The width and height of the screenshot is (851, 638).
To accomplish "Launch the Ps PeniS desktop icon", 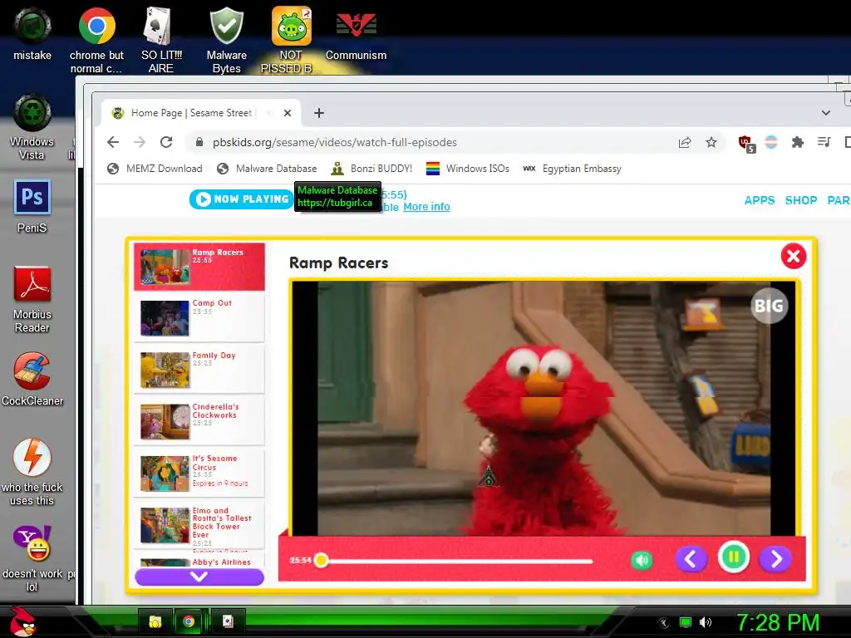I will point(32,207).
